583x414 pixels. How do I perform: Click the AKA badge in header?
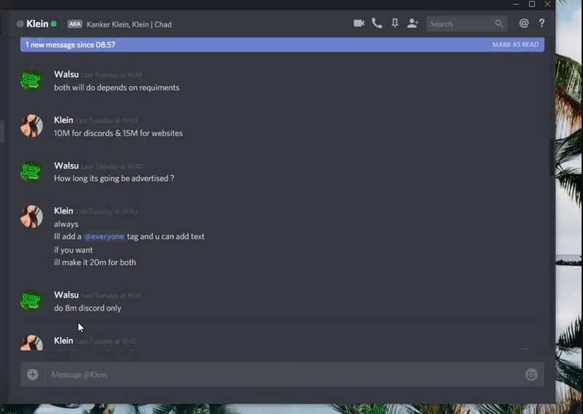pos(75,24)
